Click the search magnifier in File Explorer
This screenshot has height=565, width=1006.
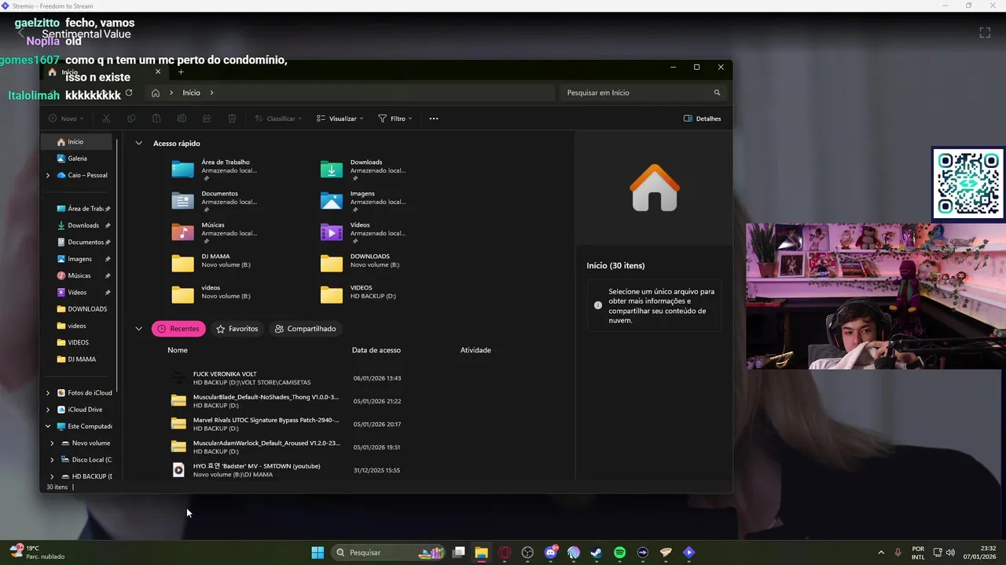tap(717, 93)
